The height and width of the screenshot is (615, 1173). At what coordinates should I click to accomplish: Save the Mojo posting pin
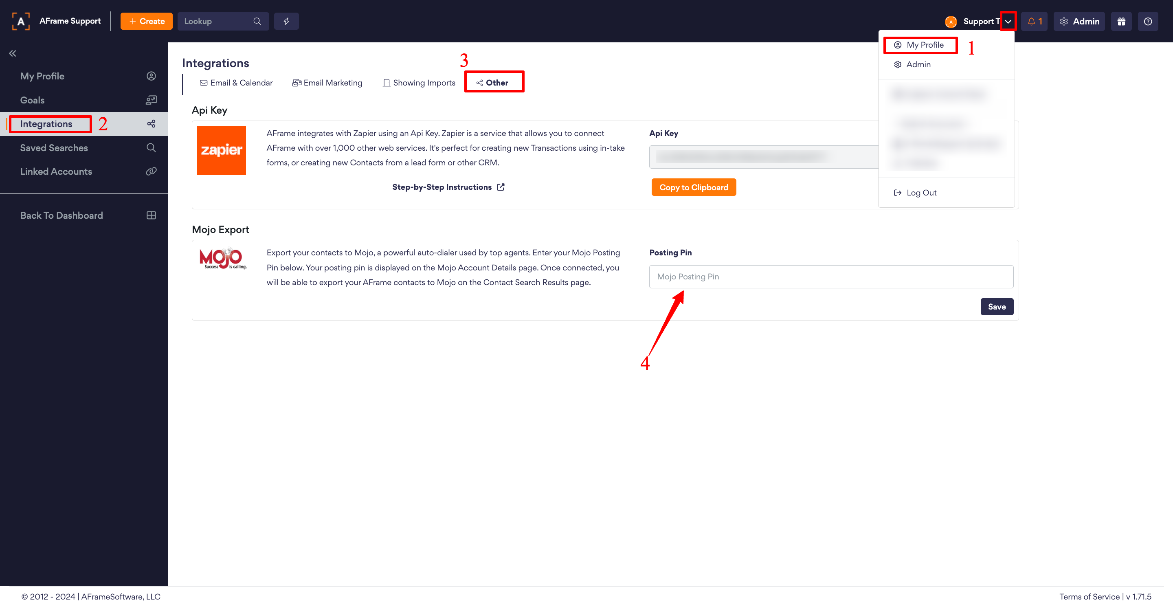[x=996, y=307]
